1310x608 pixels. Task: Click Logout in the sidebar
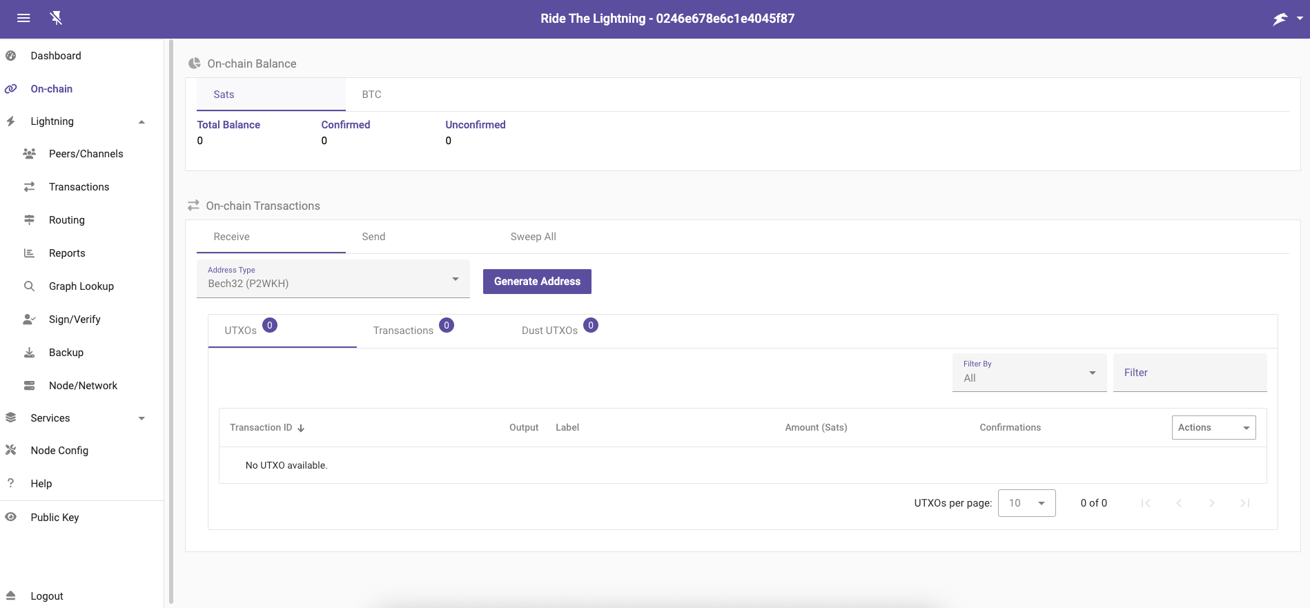(47, 596)
